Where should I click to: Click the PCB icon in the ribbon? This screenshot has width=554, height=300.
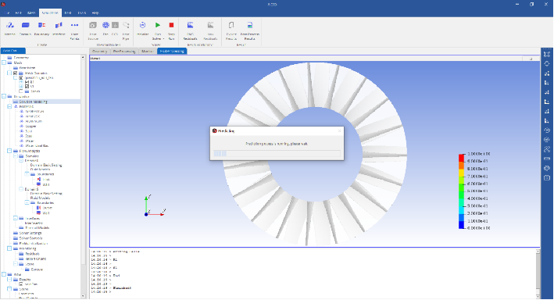115,25
